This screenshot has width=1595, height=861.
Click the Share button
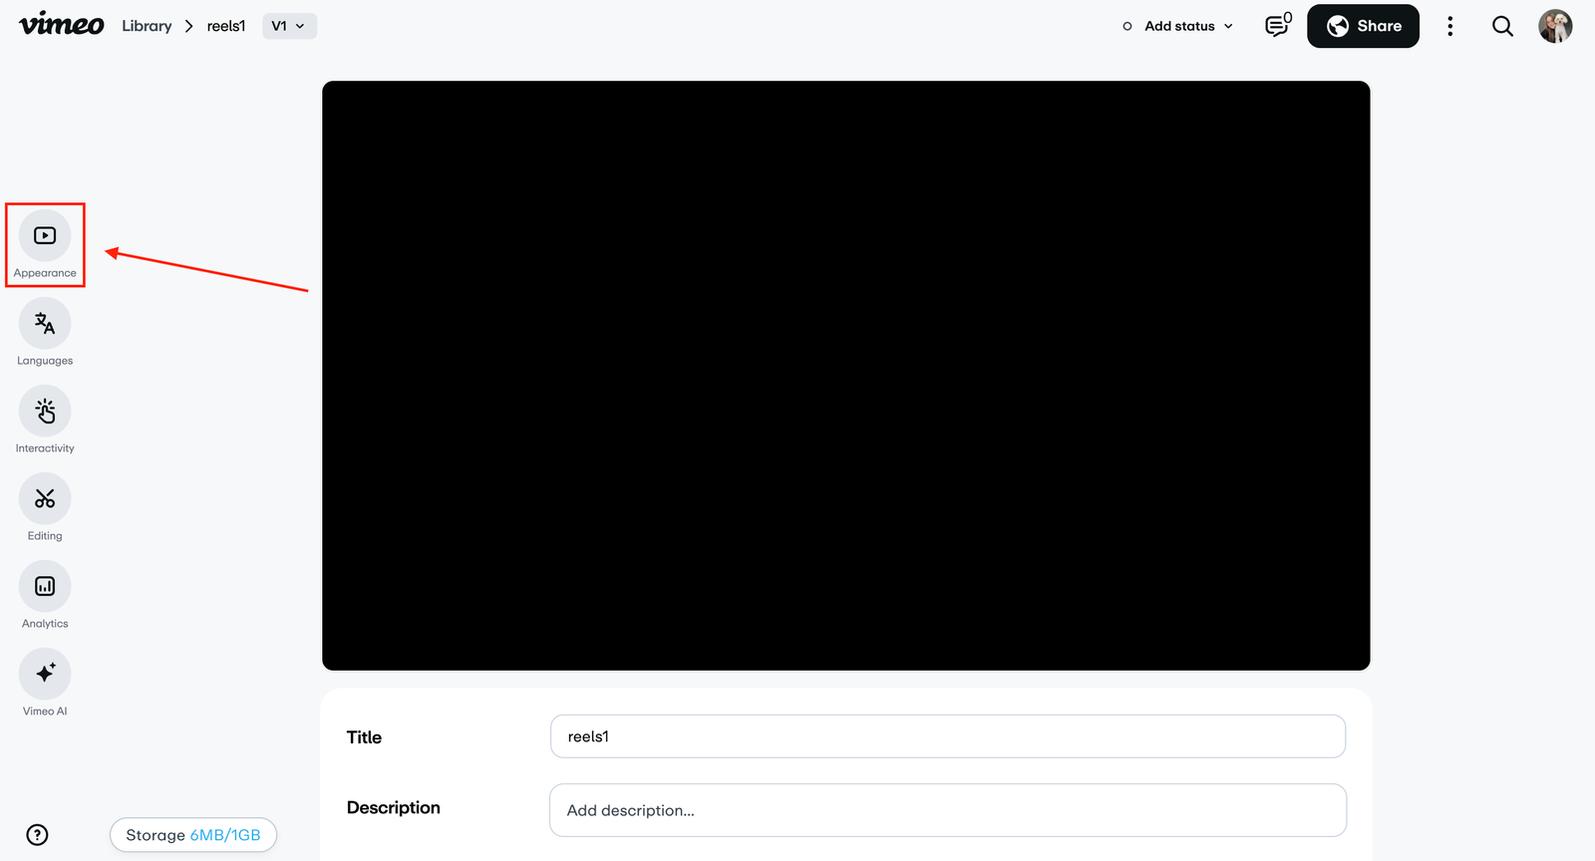1363,26
